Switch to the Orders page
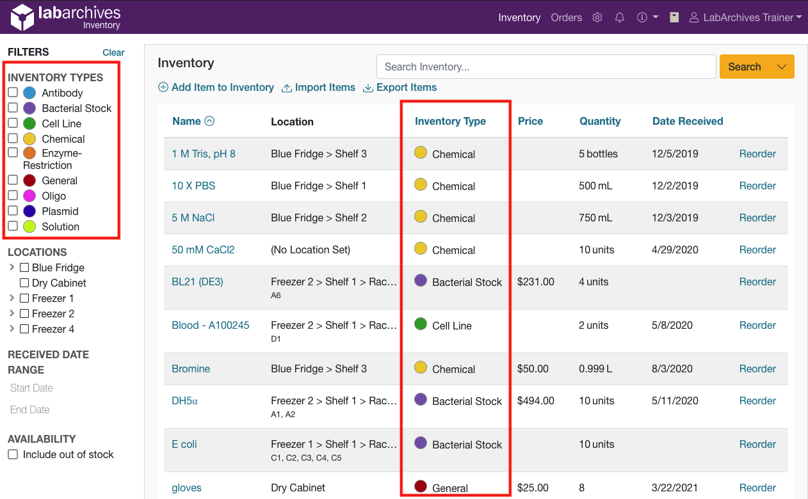 coord(566,17)
